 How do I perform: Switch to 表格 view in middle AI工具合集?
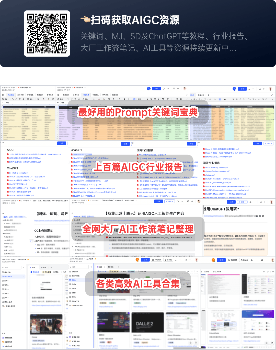click(111, 267)
